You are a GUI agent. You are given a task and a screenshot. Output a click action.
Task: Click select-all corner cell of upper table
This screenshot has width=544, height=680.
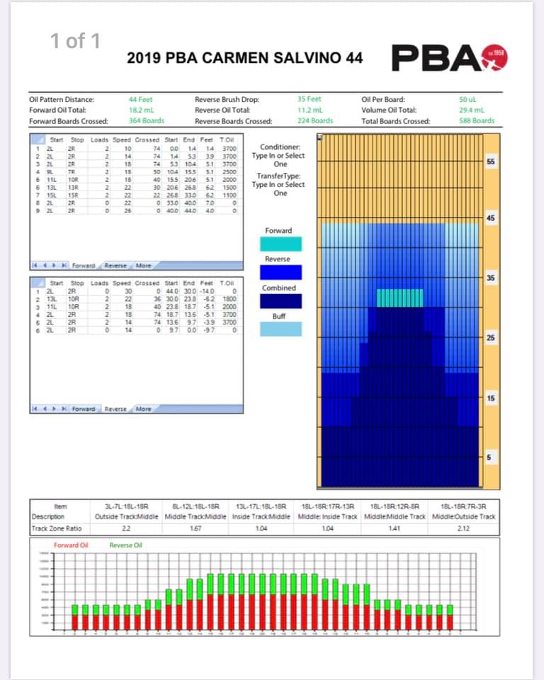tap(38, 140)
